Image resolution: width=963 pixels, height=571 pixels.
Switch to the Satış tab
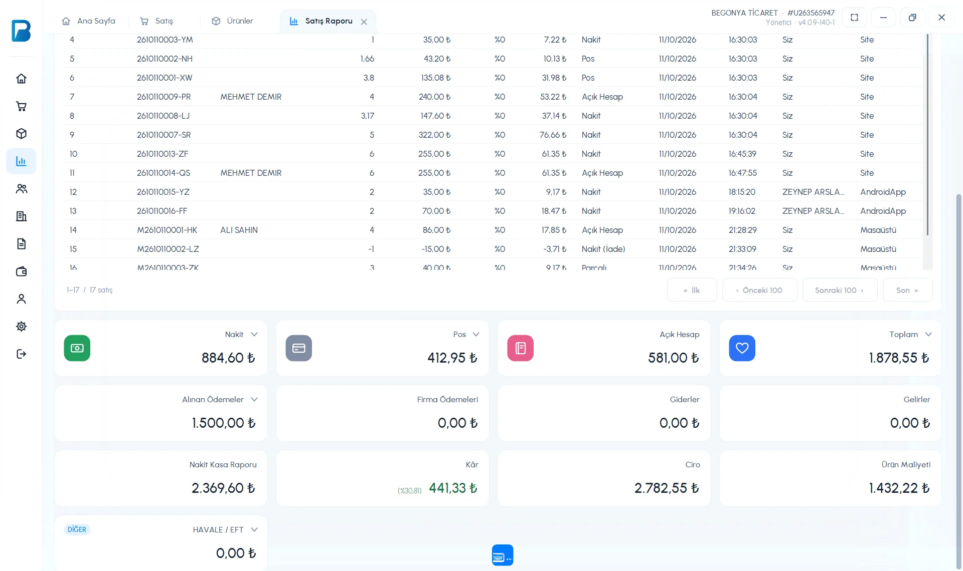(x=157, y=21)
